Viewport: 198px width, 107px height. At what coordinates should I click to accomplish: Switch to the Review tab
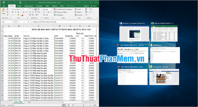[55, 6]
